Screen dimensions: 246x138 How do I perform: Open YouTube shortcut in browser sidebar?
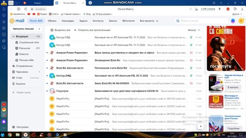(x=4, y=104)
